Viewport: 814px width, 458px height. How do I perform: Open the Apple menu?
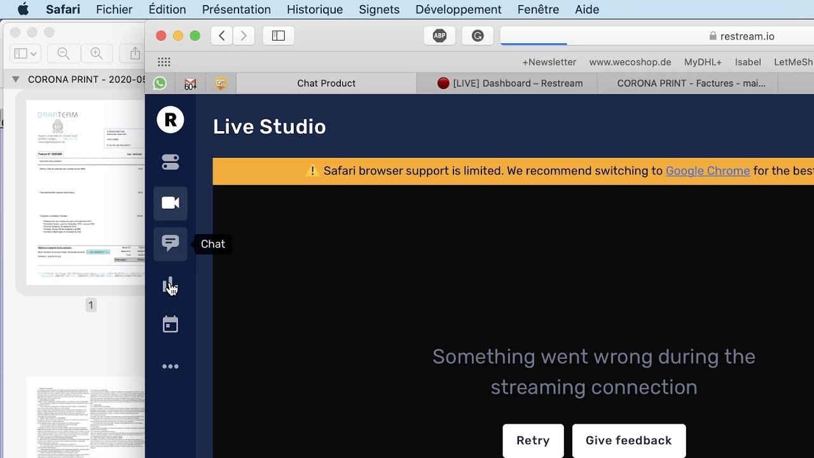24,10
